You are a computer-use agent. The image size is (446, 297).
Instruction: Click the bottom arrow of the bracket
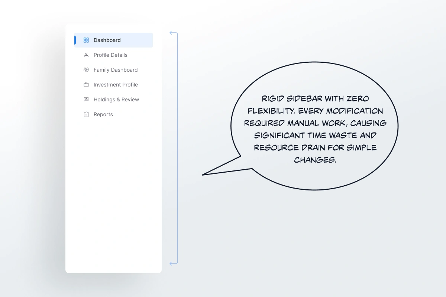(x=172, y=264)
